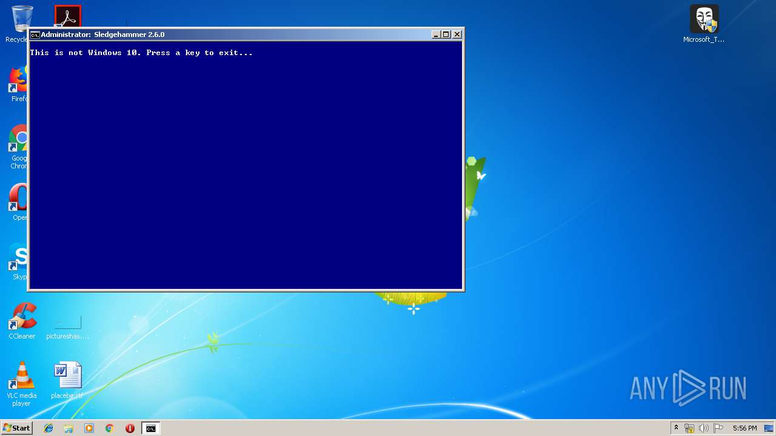Close the Sledgehammer 2.6.0 window
The width and height of the screenshot is (776, 436).
[457, 35]
